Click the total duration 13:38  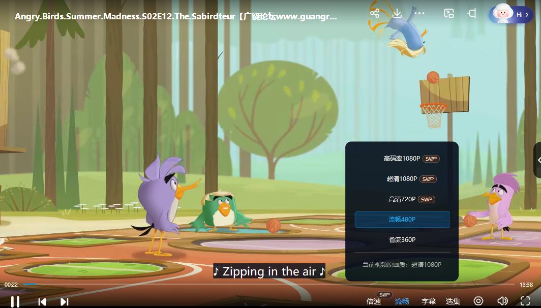[x=526, y=285]
